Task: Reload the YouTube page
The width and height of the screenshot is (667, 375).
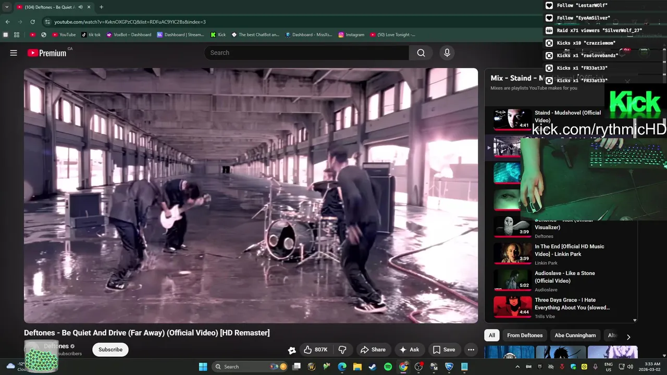Action: pyautogui.click(x=32, y=22)
